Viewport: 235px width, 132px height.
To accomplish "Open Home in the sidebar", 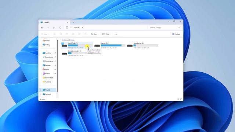I will click(46, 41).
